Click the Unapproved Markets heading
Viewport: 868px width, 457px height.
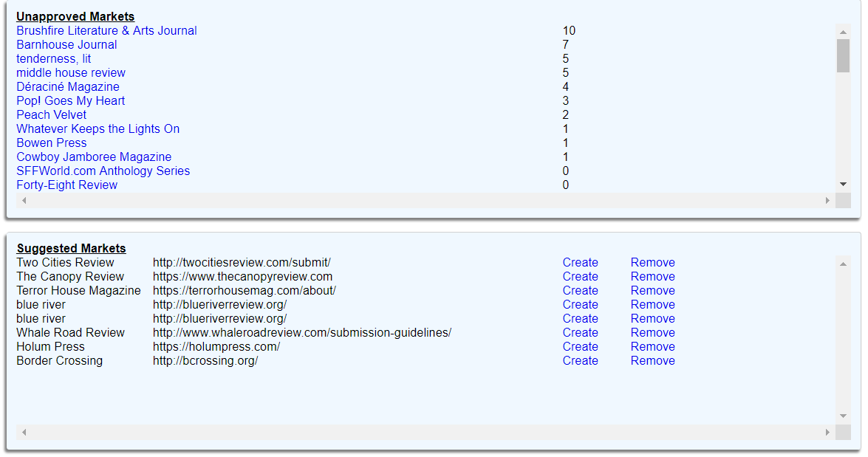point(75,16)
